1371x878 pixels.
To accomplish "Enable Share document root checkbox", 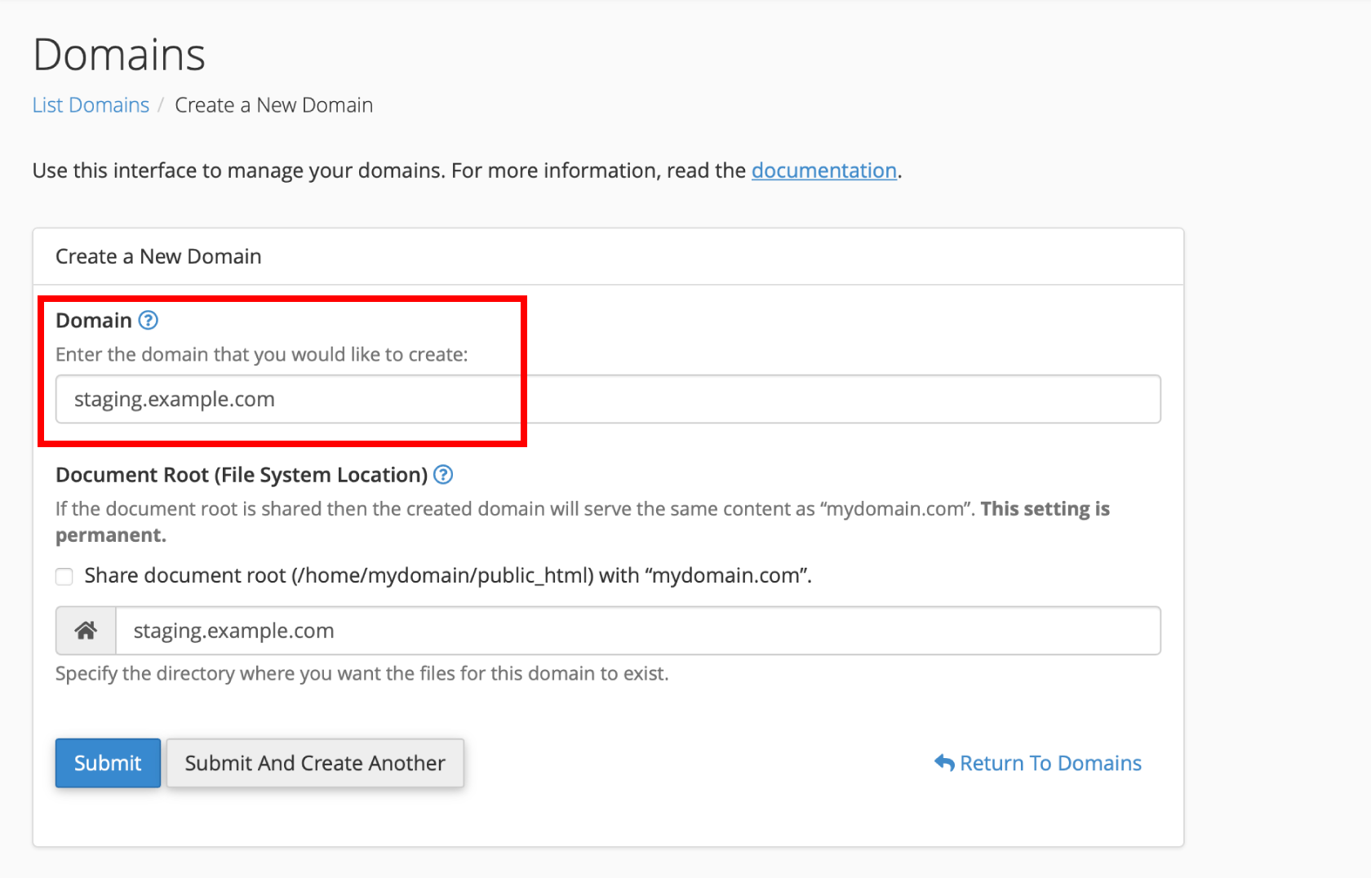I will point(64,577).
